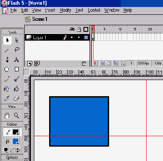Screen dimensions: 163x161
Task: Open the Control menu
Action: 94,10
